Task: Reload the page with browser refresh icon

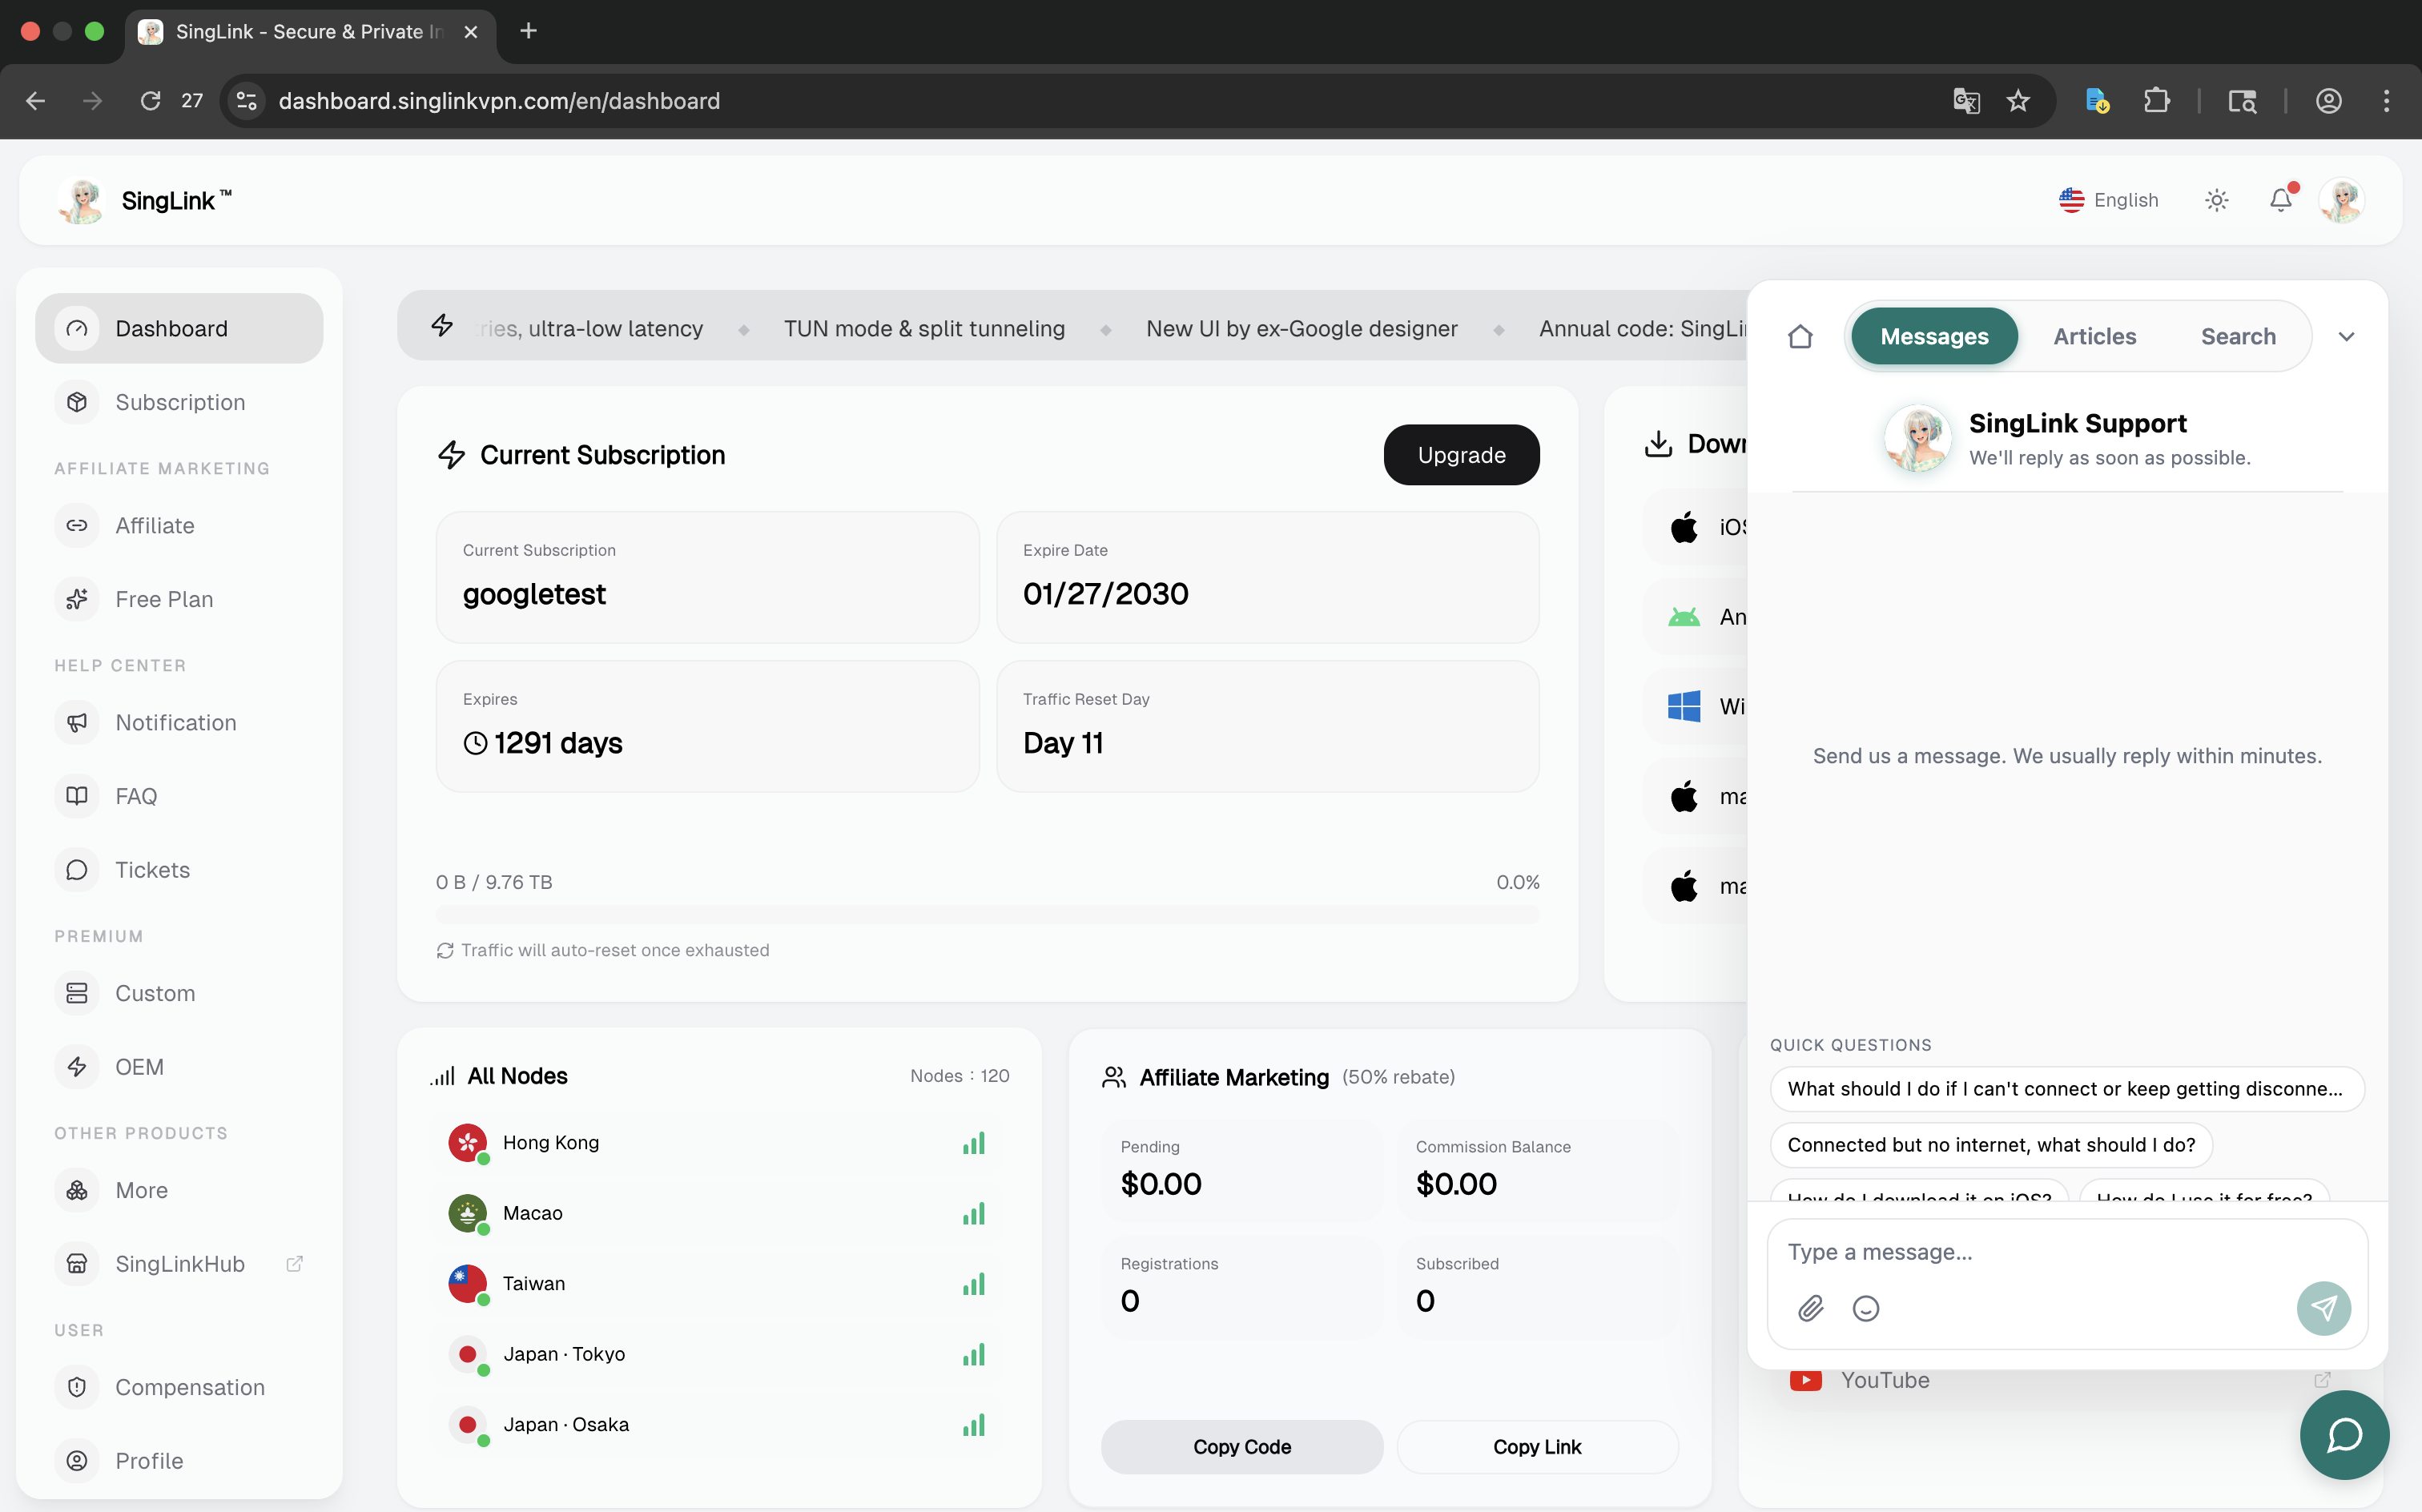Action: [150, 101]
